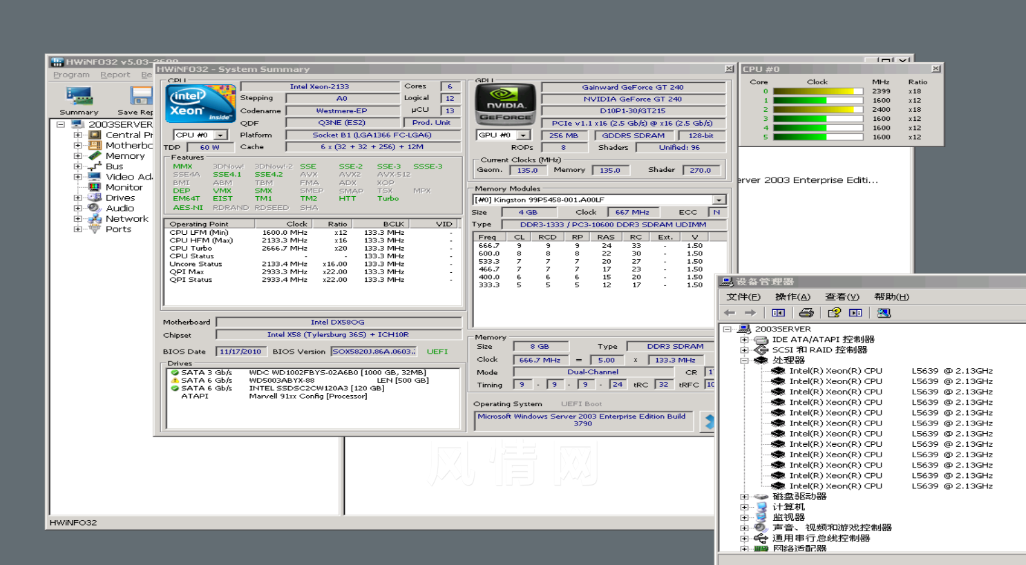
Task: Click the scan for hardware changes icon
Action: [x=883, y=313]
